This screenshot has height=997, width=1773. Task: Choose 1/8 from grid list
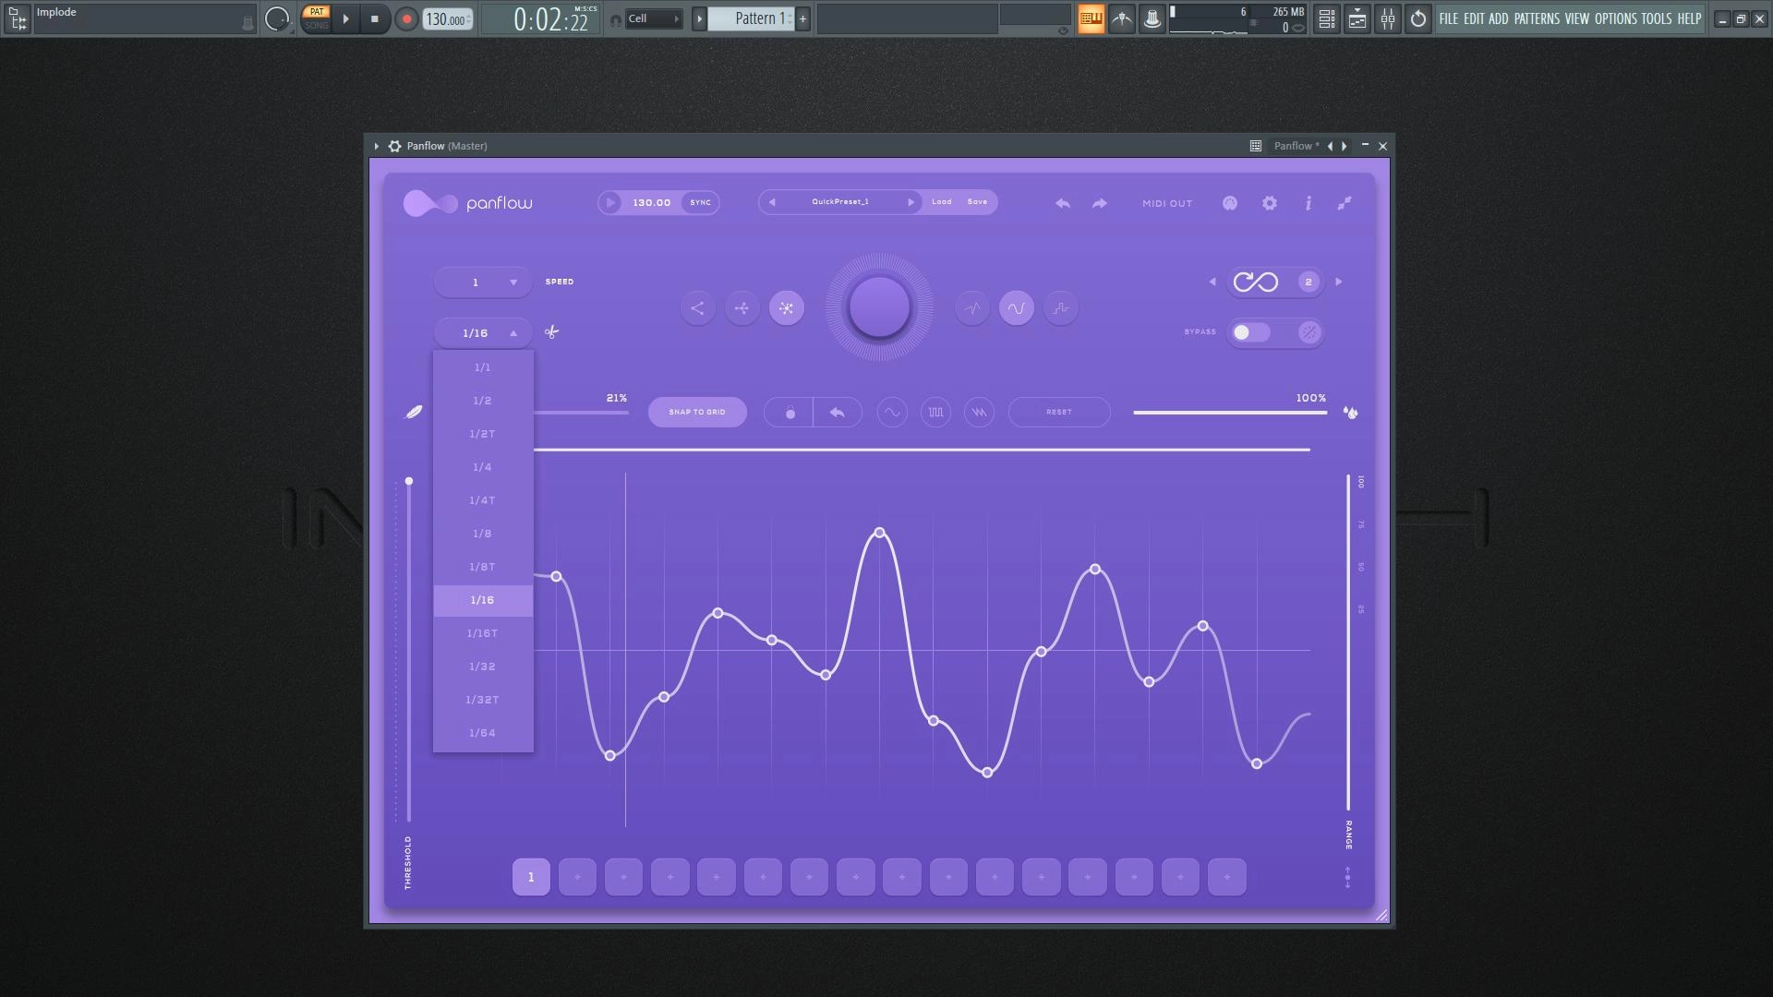(483, 534)
